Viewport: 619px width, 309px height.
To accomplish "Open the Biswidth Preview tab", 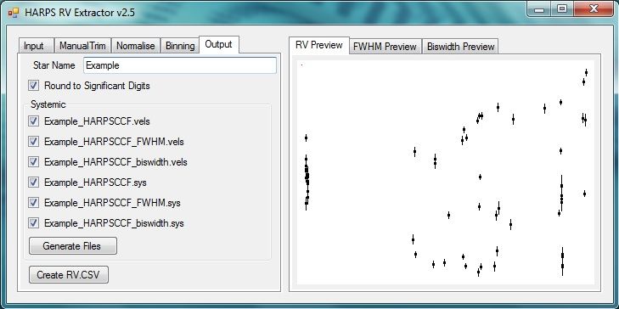I will coord(461,47).
